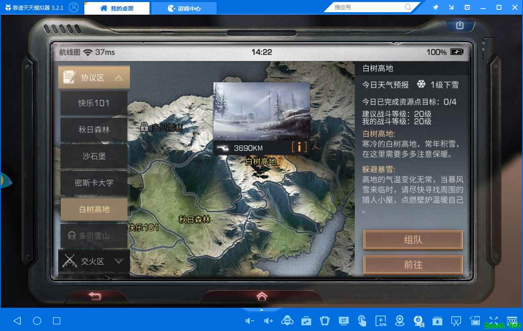The width and height of the screenshot is (523, 331).
Task: Click the 躲避暴雪 heading text
Action: (379, 169)
